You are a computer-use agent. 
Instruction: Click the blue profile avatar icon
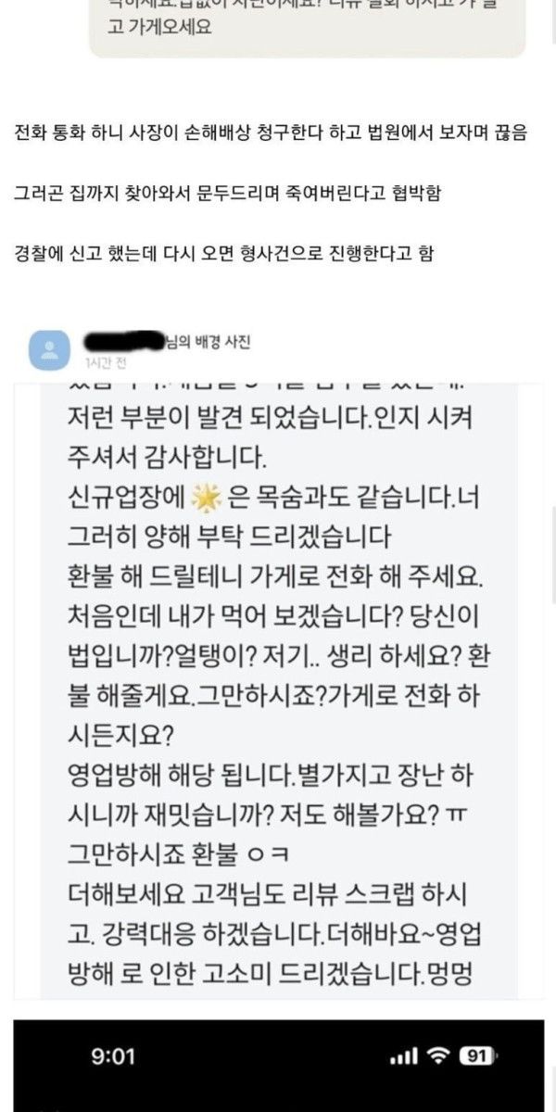coord(48,349)
